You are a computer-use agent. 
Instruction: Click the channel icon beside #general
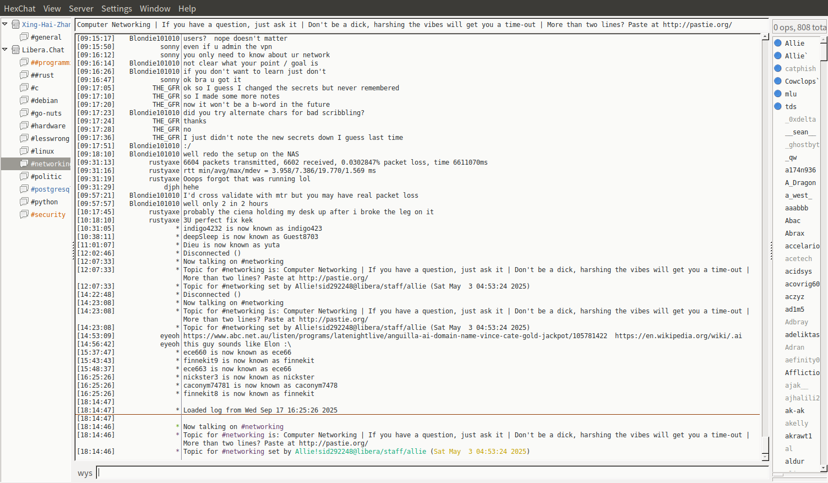pyautogui.click(x=24, y=37)
